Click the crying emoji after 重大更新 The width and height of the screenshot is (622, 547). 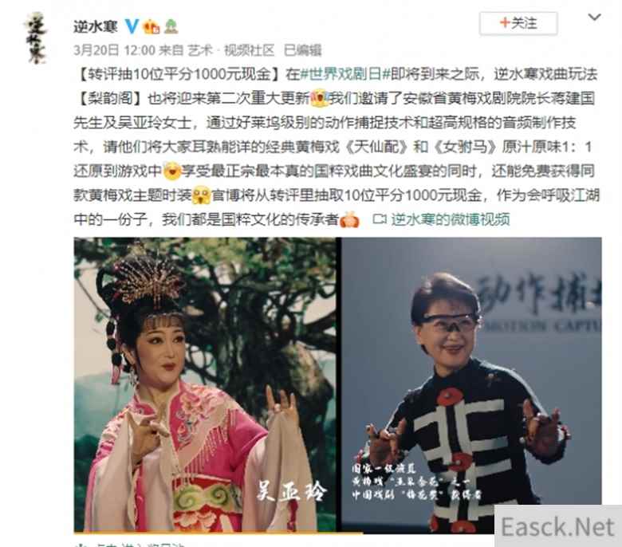(319, 98)
